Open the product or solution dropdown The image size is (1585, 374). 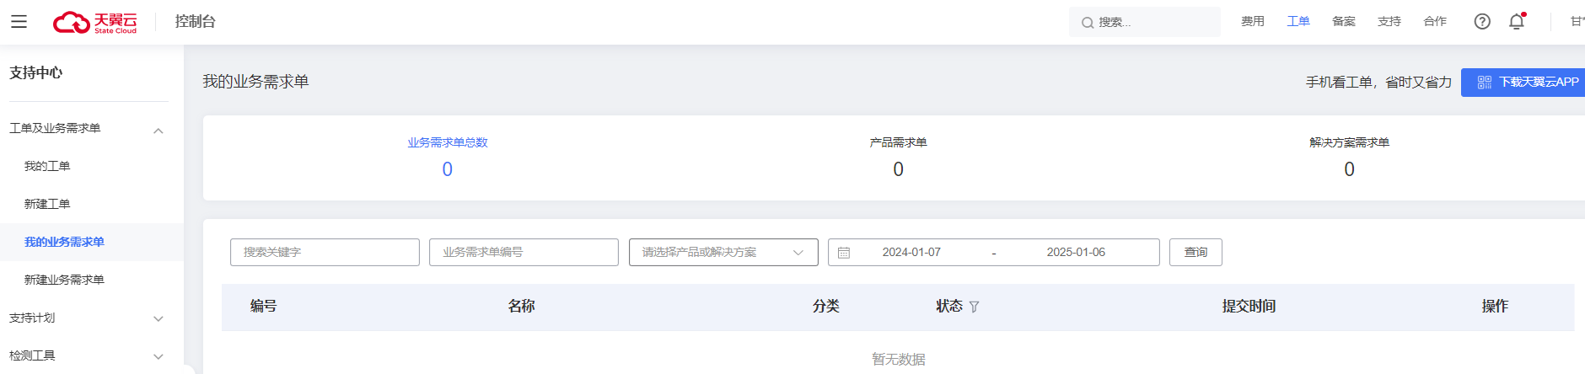(723, 253)
